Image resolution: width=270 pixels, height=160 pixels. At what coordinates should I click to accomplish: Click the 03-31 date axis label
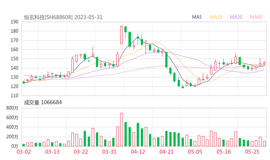(x=109, y=152)
